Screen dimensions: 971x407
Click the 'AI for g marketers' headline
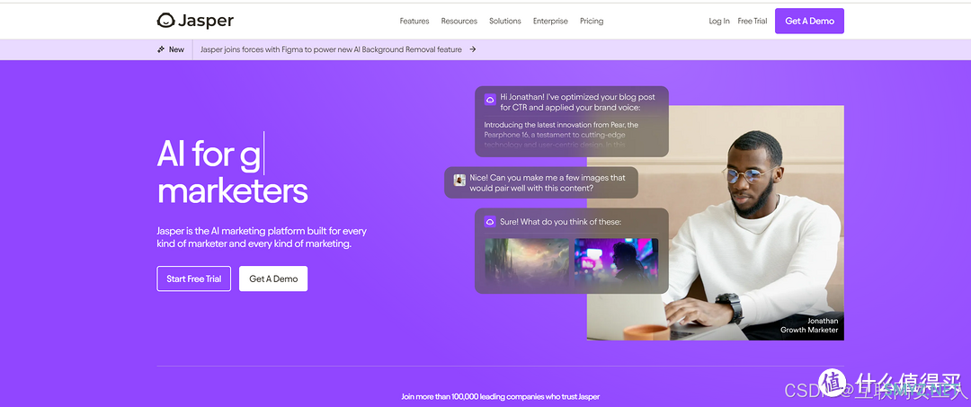[x=232, y=172]
